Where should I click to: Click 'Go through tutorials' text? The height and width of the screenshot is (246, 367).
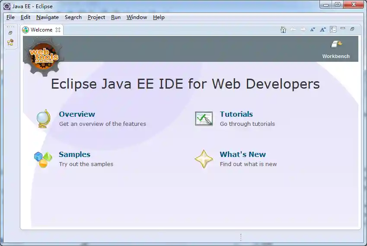coord(247,124)
